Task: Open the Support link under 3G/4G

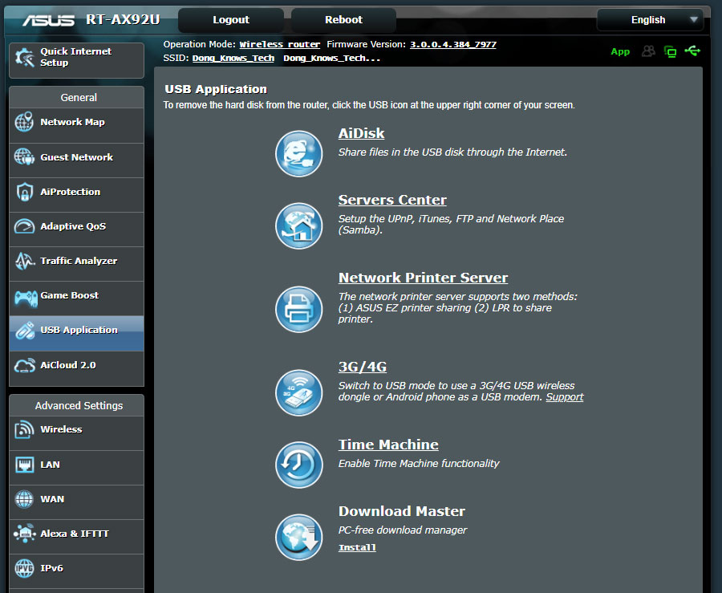Action: (x=565, y=397)
